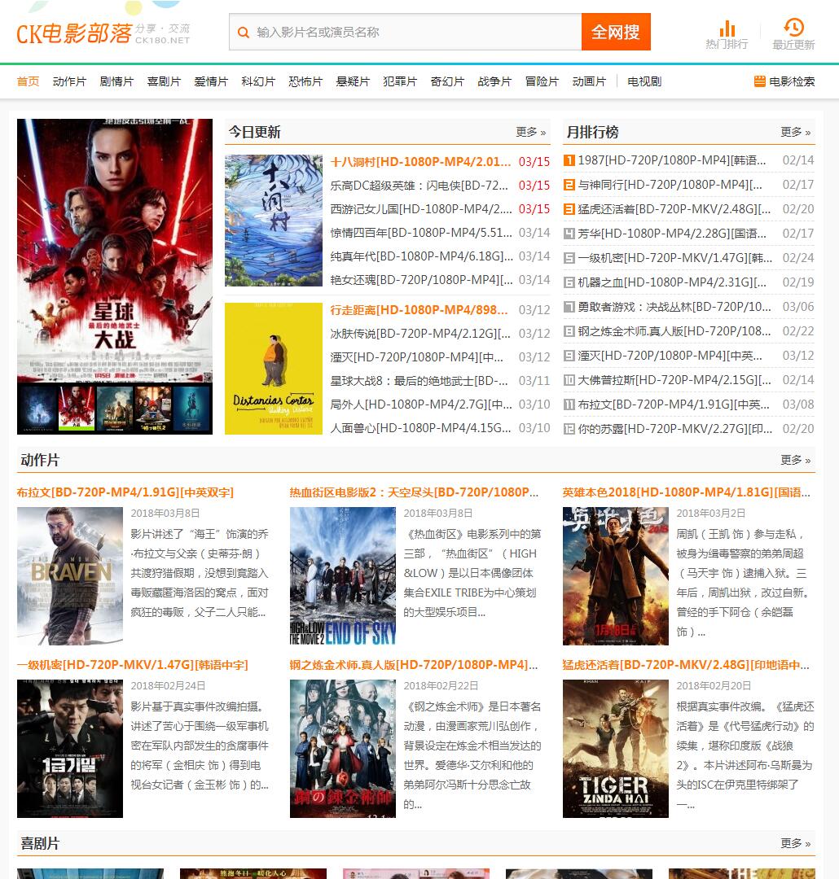
Task: Open the 战争片 category
Action: coord(494,81)
